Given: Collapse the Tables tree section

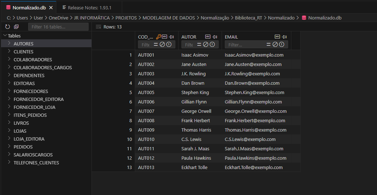Looking at the screenshot, I should click(x=5, y=36).
